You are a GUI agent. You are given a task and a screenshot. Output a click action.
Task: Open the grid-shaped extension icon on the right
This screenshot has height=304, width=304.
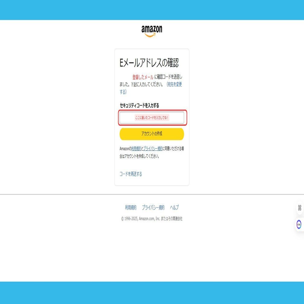click(x=299, y=208)
